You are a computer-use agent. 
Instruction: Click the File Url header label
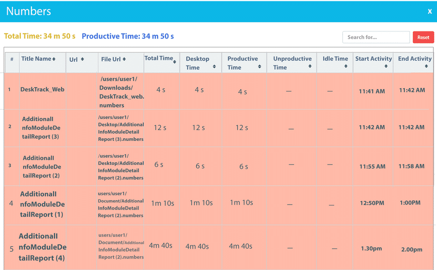click(x=111, y=59)
